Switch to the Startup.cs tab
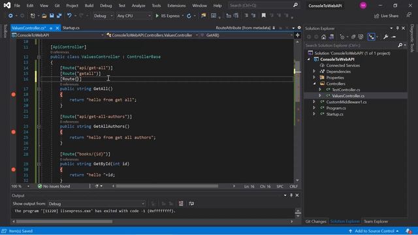The height and width of the screenshot is (235, 418). (x=71, y=27)
